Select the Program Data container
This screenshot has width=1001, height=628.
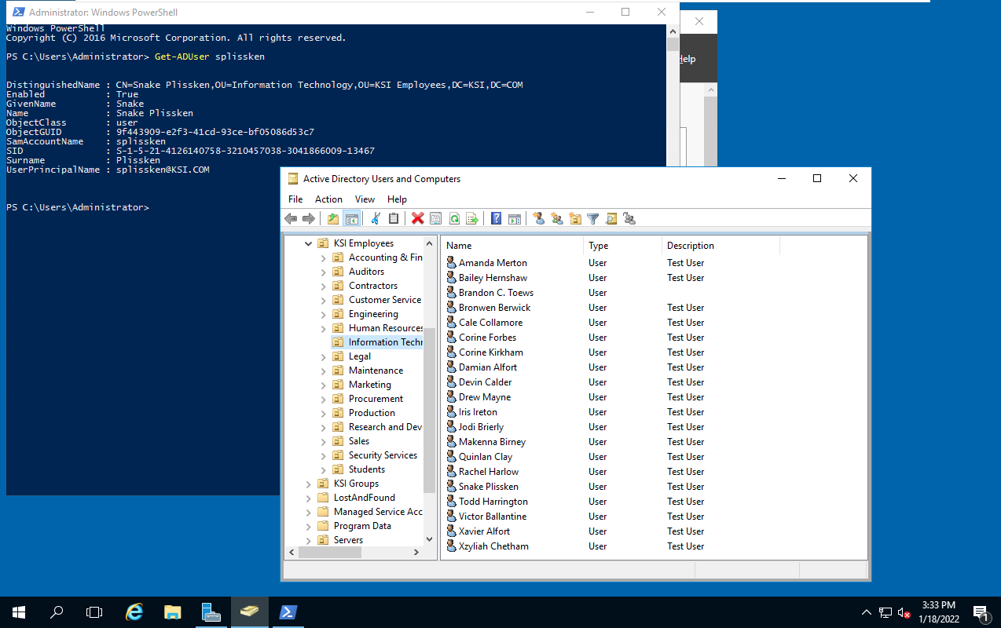[x=362, y=526]
